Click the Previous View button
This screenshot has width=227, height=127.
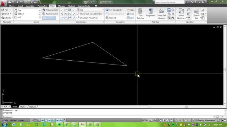click(50, 10)
